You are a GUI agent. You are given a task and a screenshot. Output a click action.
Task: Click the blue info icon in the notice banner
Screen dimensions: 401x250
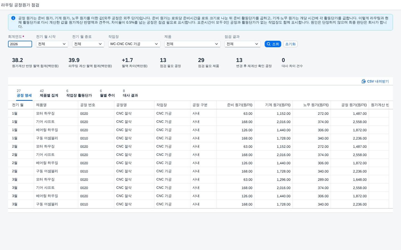(x=13, y=18)
